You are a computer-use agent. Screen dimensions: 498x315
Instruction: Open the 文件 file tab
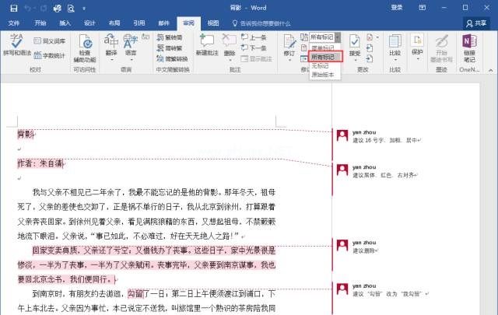click(x=15, y=23)
